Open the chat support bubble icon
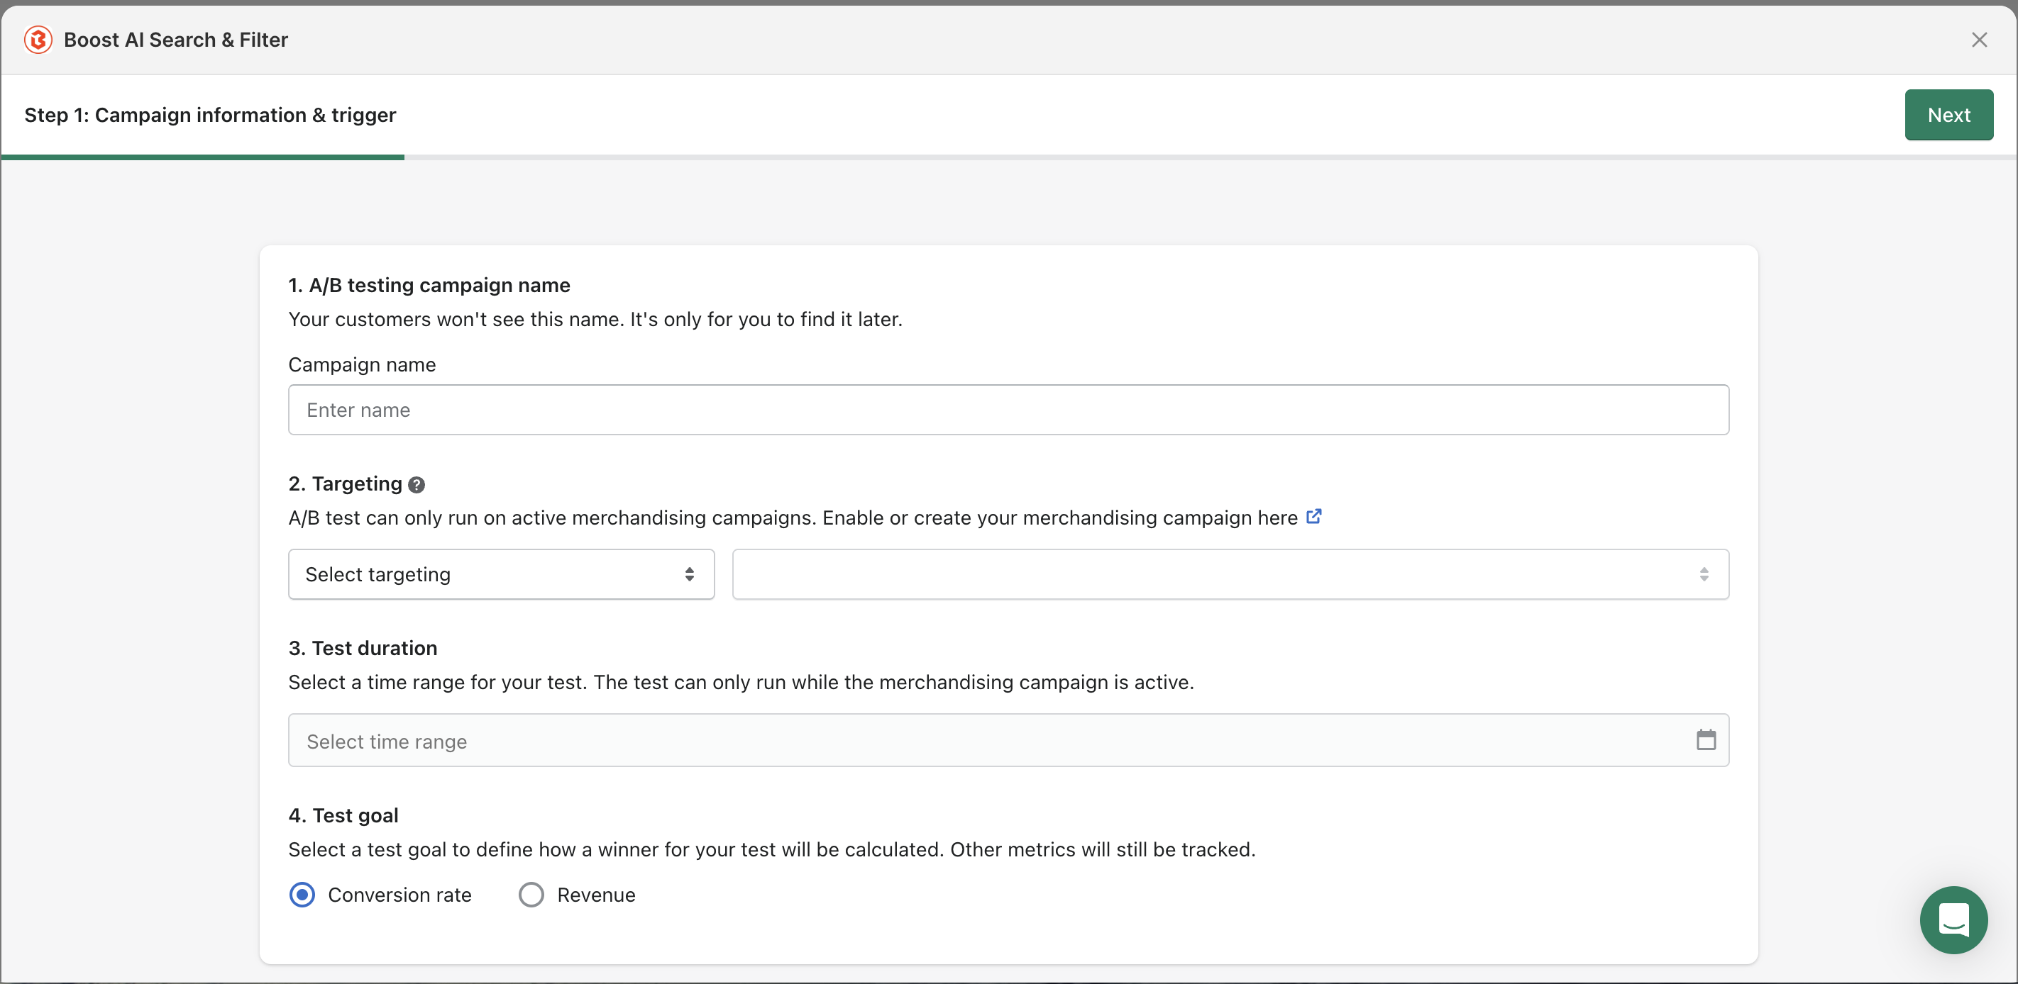This screenshot has width=2018, height=984. 1953,919
